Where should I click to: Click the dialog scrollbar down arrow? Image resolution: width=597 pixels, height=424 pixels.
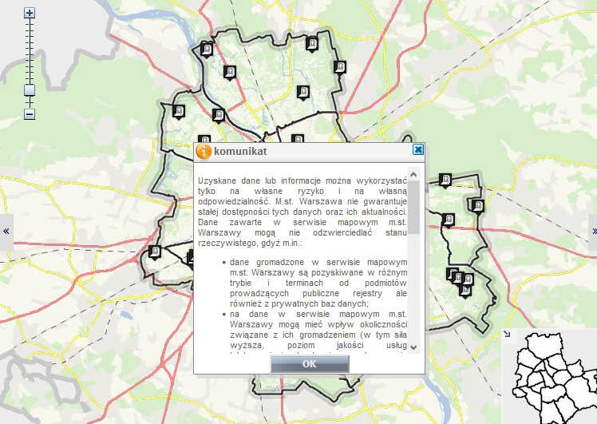pyautogui.click(x=414, y=347)
